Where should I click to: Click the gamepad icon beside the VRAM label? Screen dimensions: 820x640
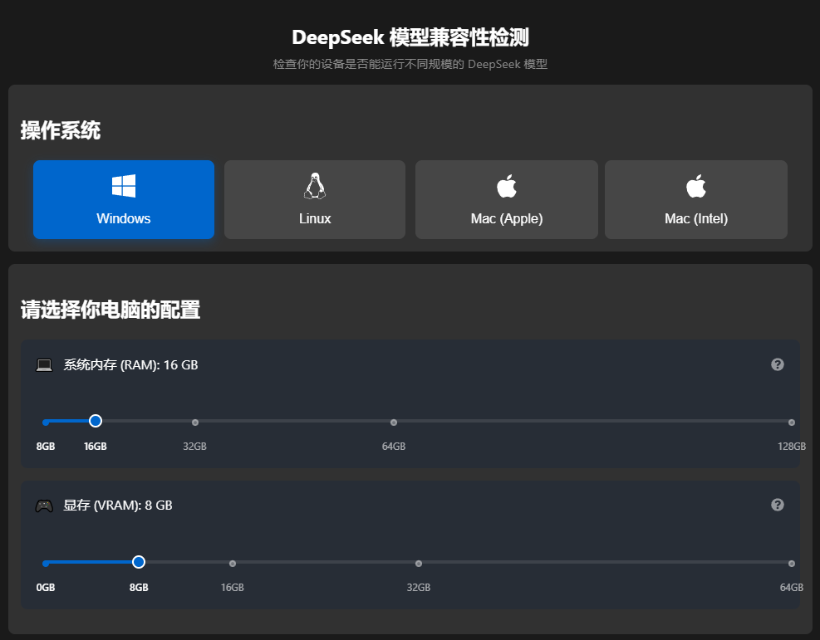(x=44, y=506)
